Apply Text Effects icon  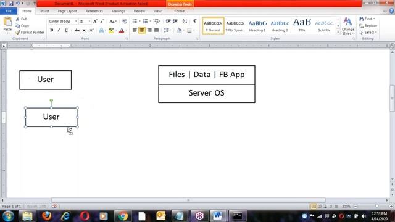(101, 30)
